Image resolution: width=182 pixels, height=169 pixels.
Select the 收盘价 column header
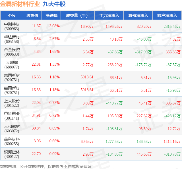tap(32, 16)
